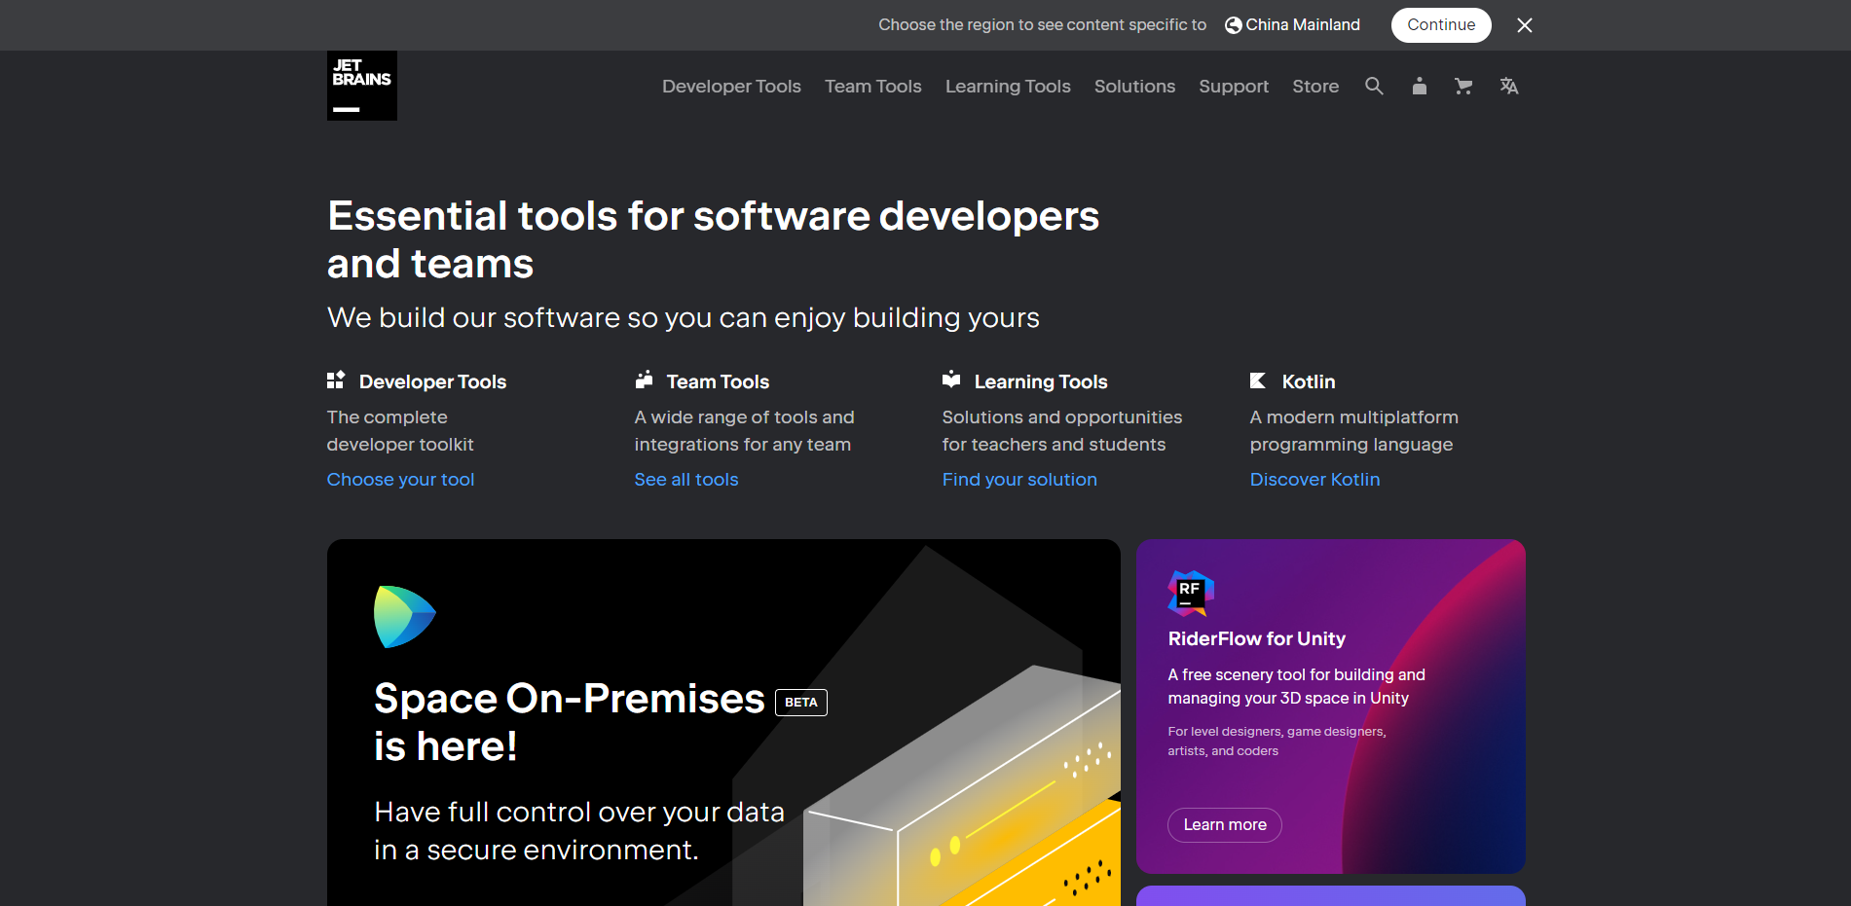Click the Learning Tools section heading
1851x906 pixels.
click(1041, 381)
